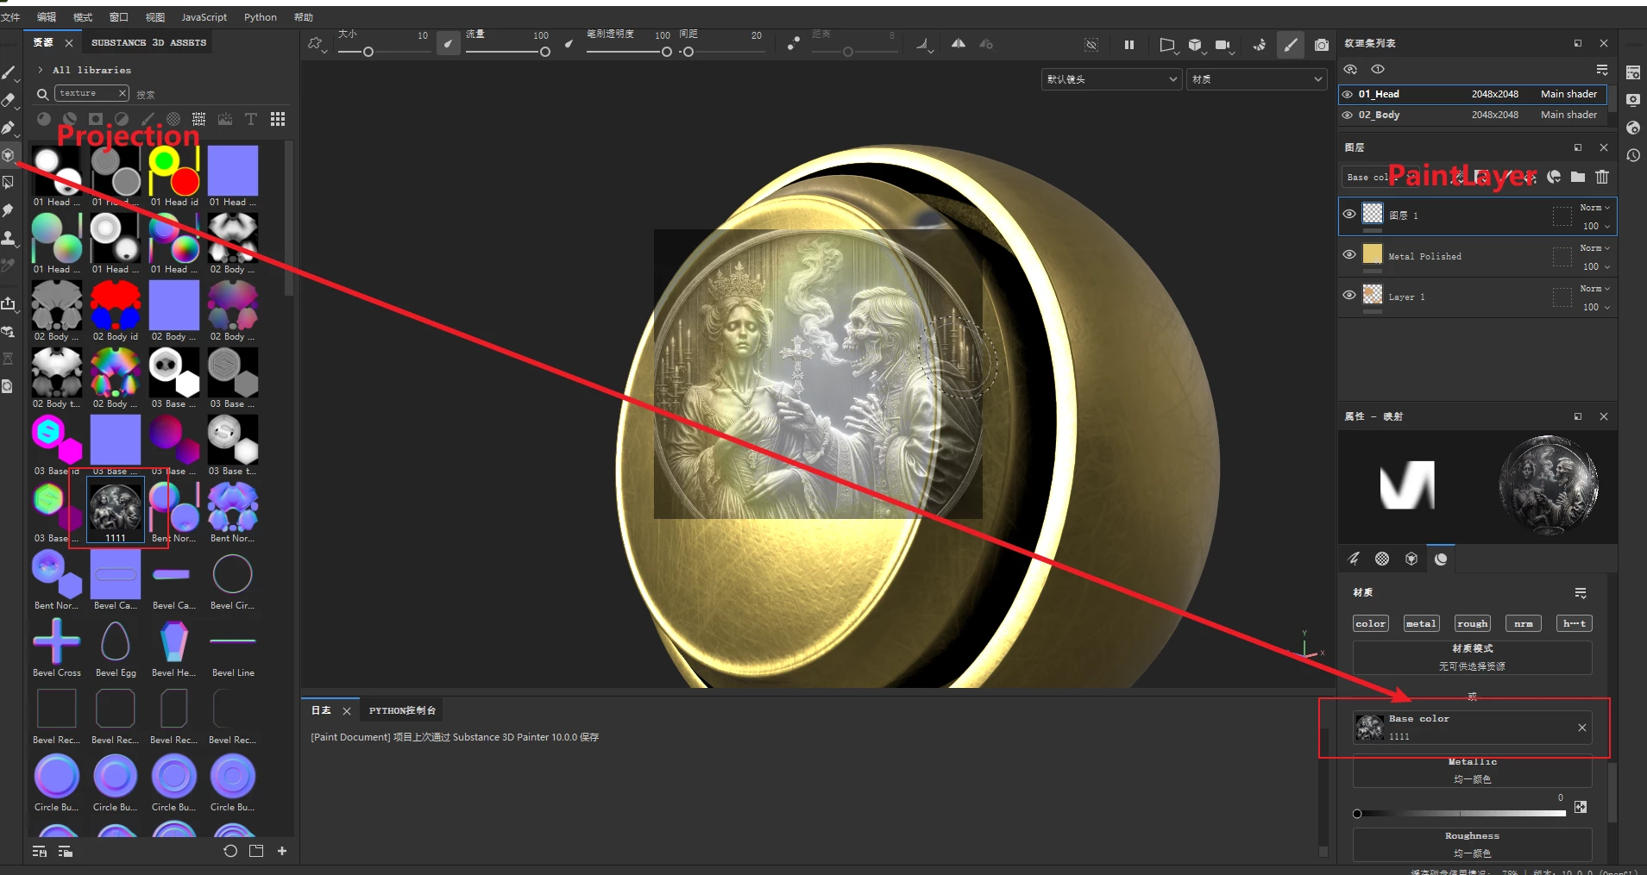Filter assets by brushes icon
The width and height of the screenshot is (1647, 875).
pyautogui.click(x=148, y=119)
